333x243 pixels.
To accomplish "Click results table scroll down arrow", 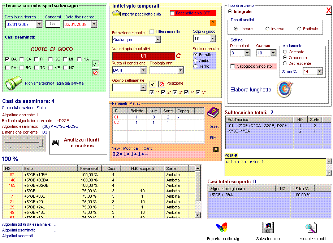I will pyautogui.click(x=198, y=215).
